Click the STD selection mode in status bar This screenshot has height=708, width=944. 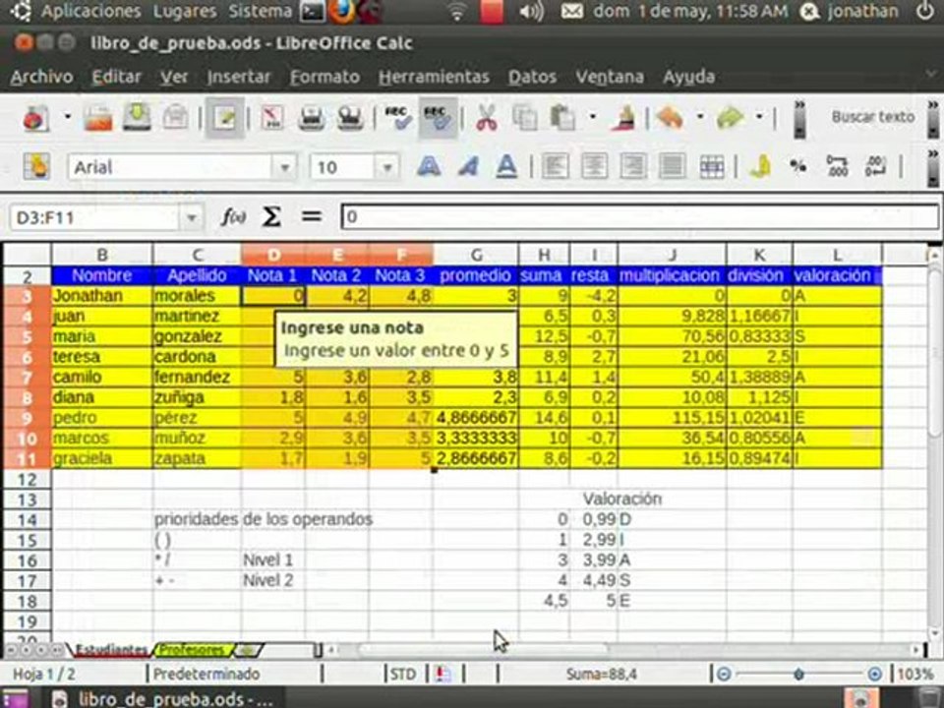click(403, 675)
